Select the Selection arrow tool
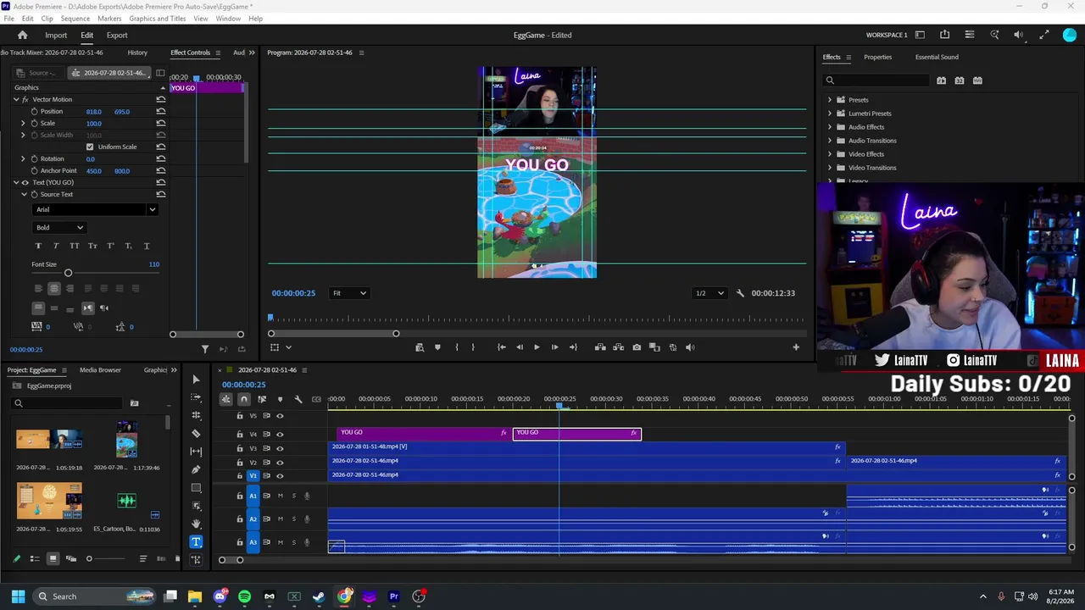Screen dimensions: 1085x610 (x=196, y=380)
